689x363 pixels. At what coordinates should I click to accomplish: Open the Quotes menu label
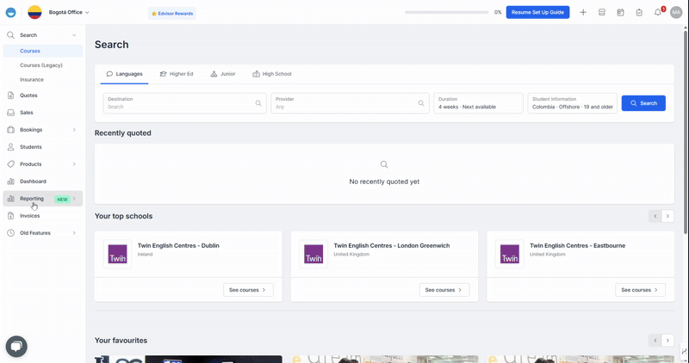(x=28, y=95)
